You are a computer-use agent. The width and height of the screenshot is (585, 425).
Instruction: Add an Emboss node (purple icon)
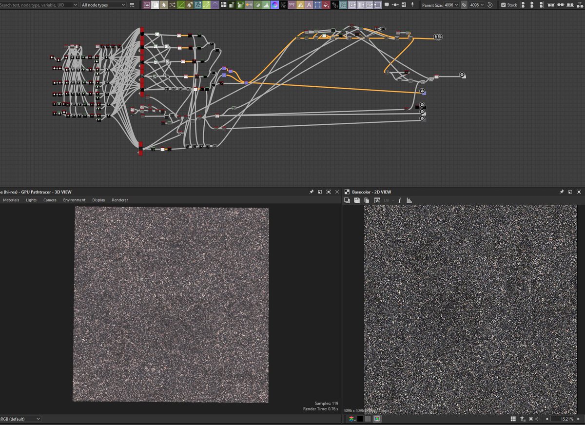[x=214, y=5]
